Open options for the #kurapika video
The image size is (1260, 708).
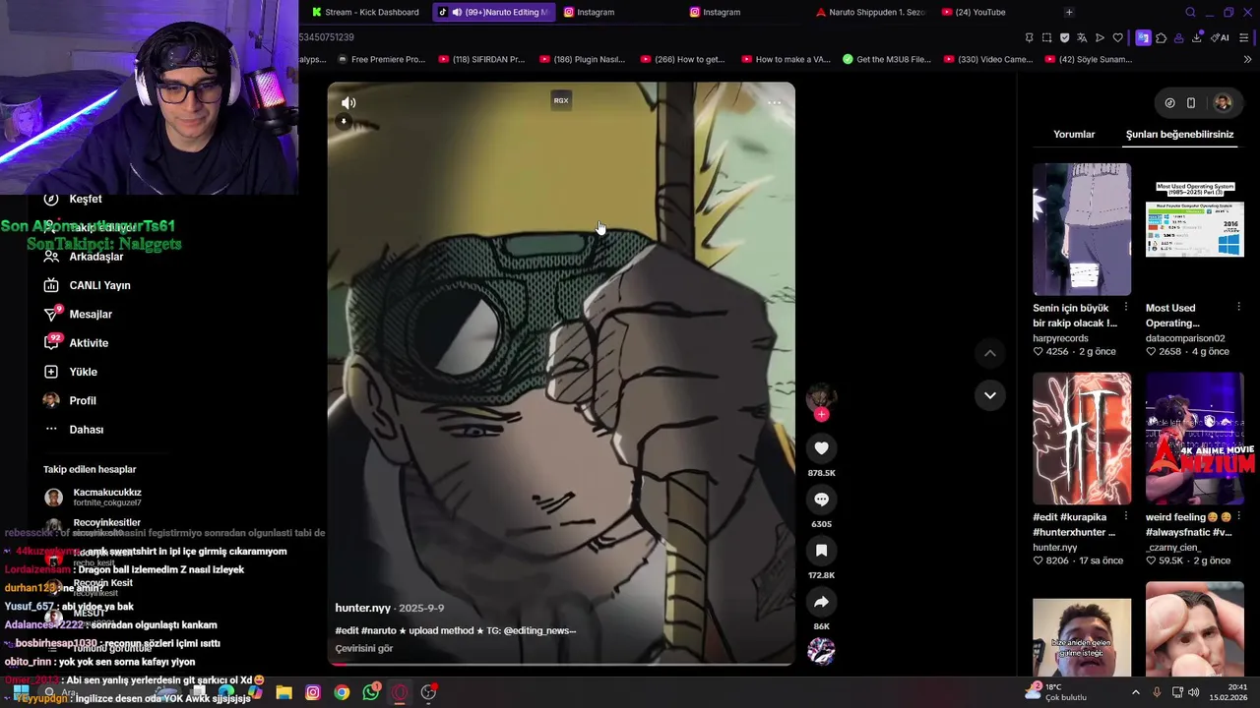[1126, 516]
